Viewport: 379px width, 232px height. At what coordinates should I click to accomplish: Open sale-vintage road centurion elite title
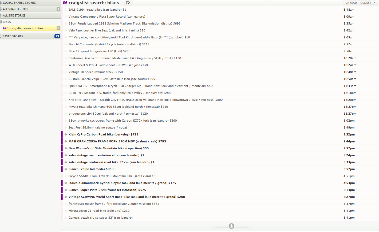(106, 155)
